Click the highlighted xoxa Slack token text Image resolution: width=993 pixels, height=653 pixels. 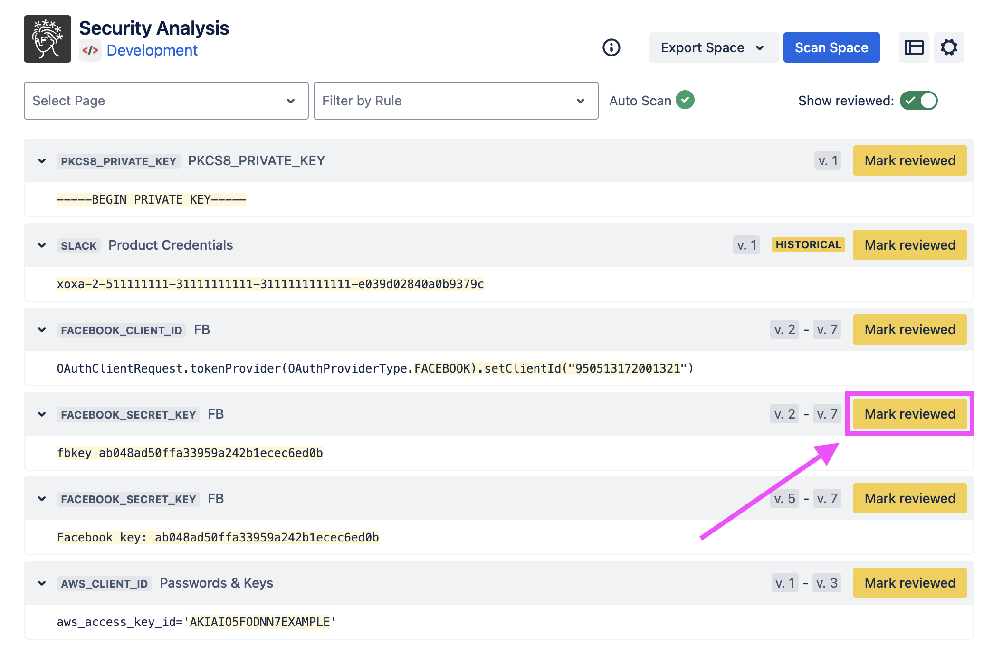[270, 284]
